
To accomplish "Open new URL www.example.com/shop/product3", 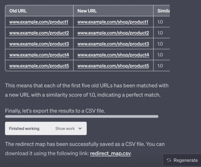I will [113, 44].
